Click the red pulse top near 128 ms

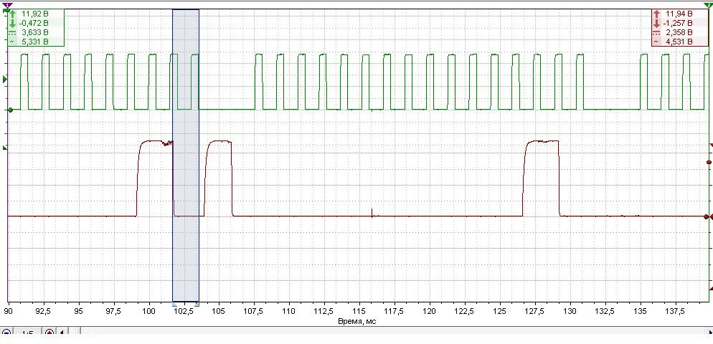[x=542, y=142]
